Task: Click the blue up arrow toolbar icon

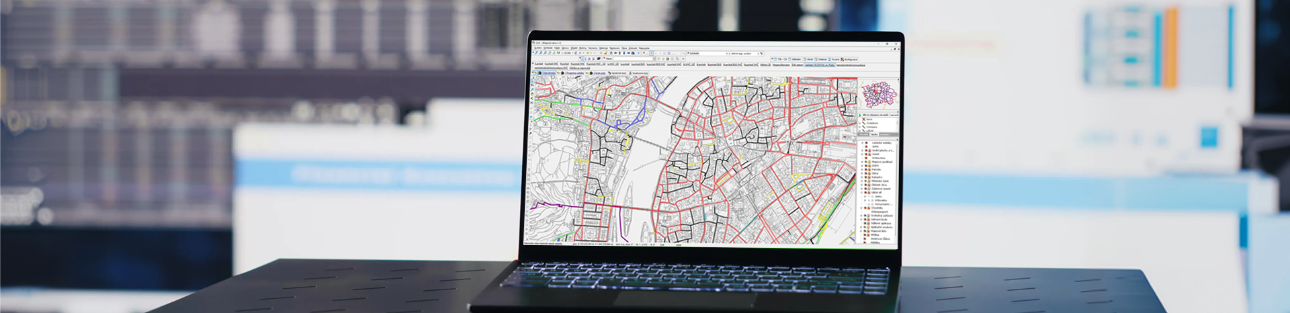Action: [619, 53]
